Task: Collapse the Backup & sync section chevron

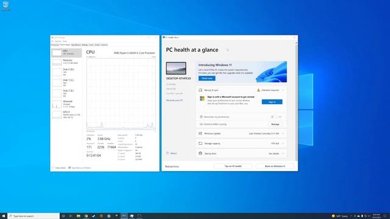Action: [283, 90]
